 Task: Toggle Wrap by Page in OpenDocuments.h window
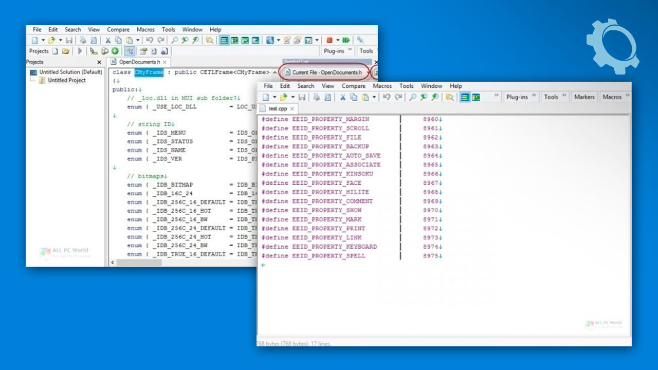click(255, 40)
